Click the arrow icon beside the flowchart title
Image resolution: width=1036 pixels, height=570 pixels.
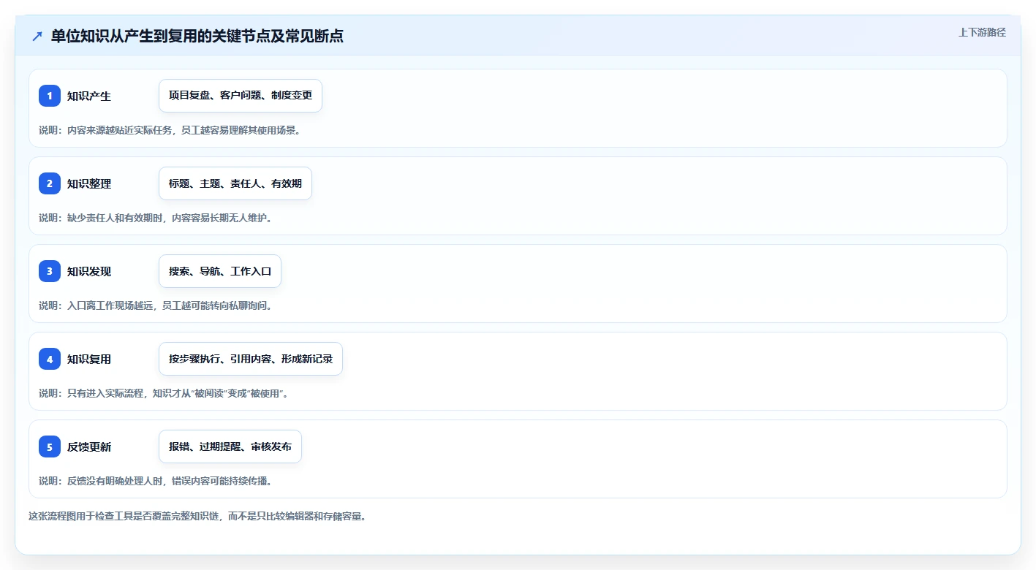(37, 36)
